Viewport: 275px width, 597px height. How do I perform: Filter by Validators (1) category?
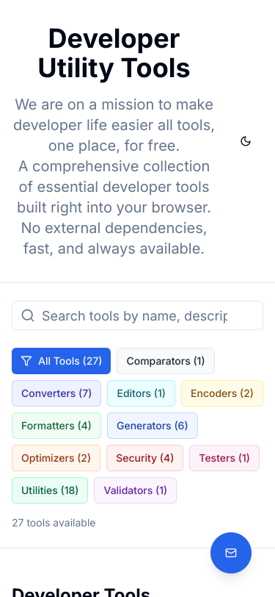(x=135, y=490)
